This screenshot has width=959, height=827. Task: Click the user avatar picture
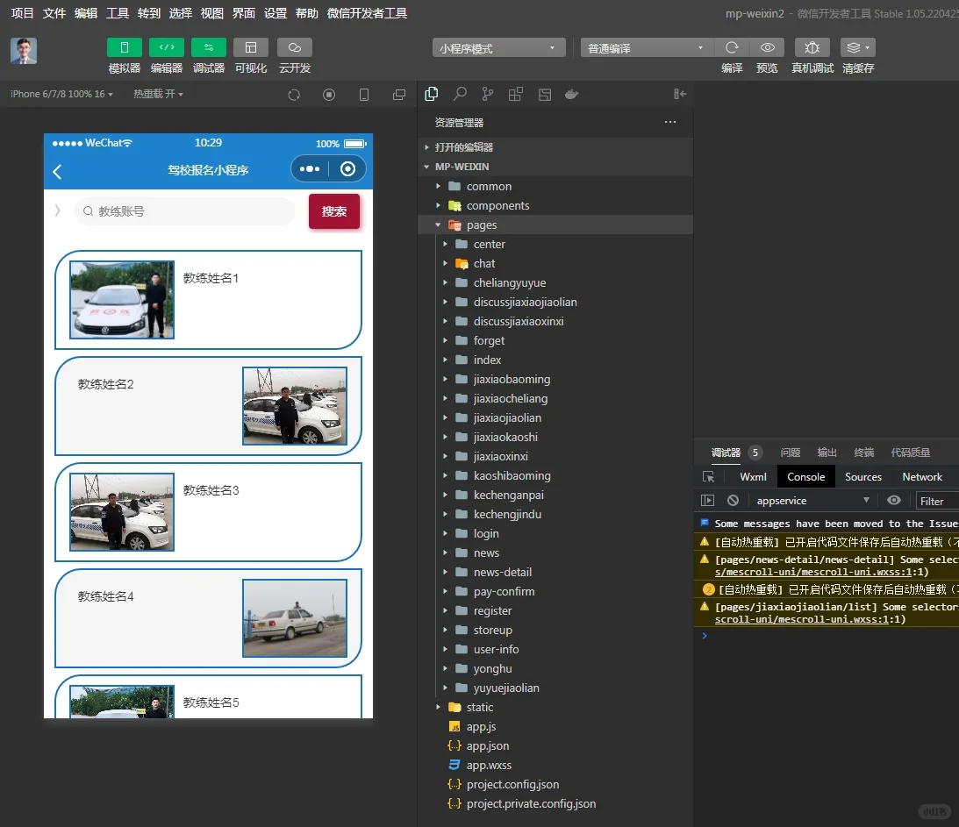tap(24, 51)
